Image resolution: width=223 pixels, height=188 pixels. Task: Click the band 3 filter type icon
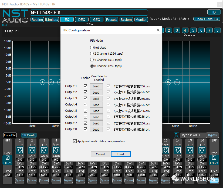pyautogui.click(x=44, y=150)
